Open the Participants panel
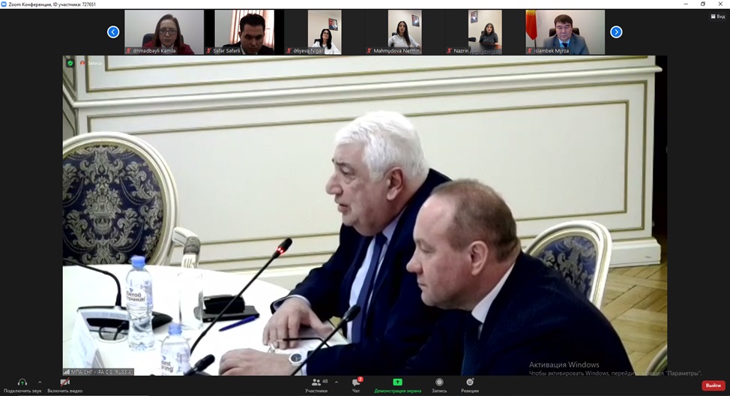Viewport: 730px width, 396px height. pyautogui.click(x=316, y=385)
